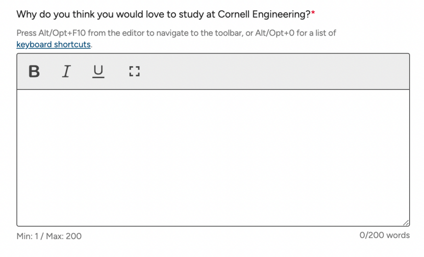This screenshot has width=424, height=257.
Task: Toggle bold formatting with the B icon
Action: (34, 71)
